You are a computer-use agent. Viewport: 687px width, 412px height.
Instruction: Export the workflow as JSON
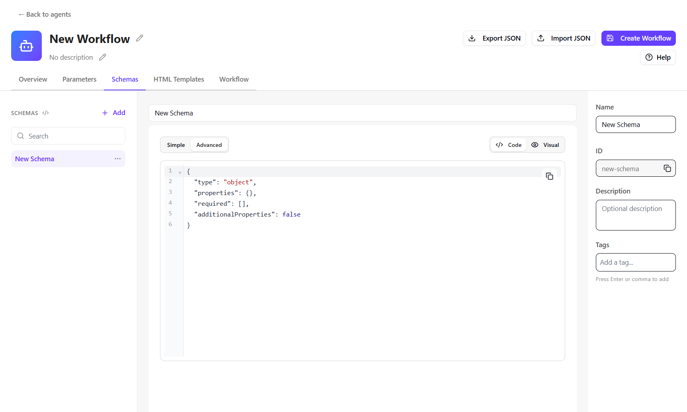point(494,38)
